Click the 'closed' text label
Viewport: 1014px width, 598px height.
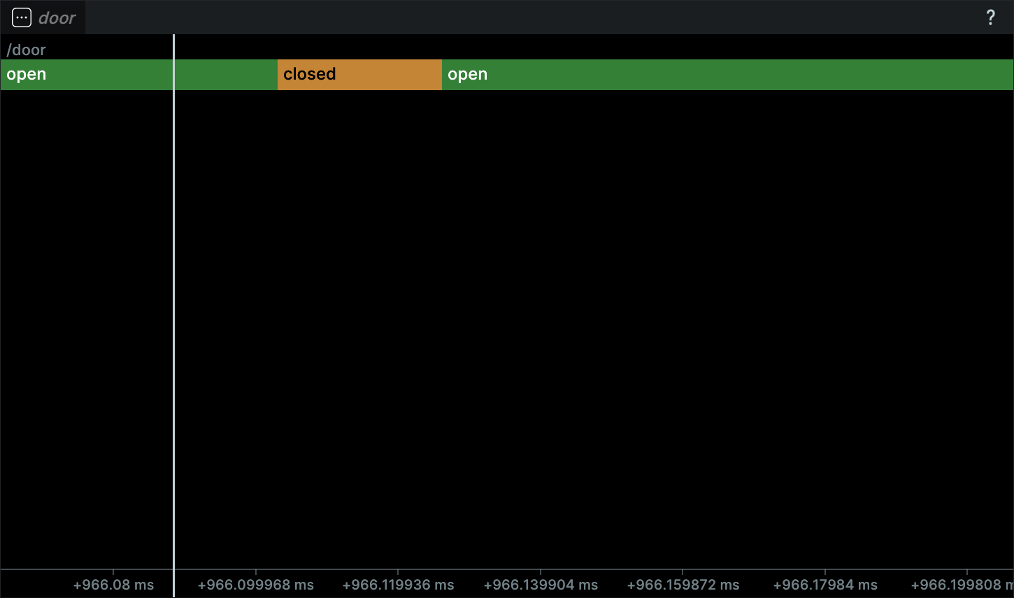pos(310,74)
